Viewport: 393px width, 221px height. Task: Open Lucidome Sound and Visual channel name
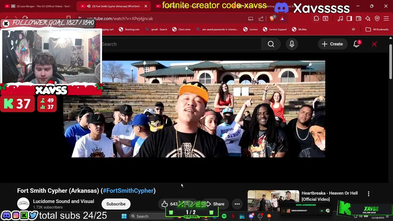(64, 201)
